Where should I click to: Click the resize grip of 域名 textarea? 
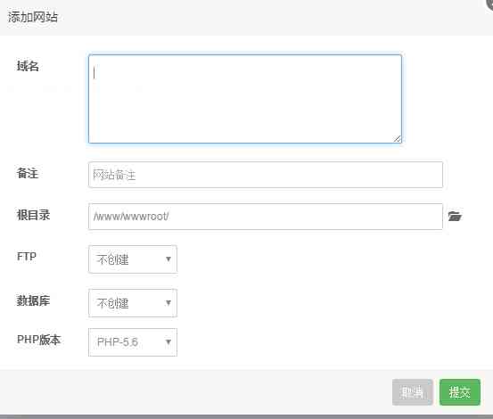coord(397,138)
